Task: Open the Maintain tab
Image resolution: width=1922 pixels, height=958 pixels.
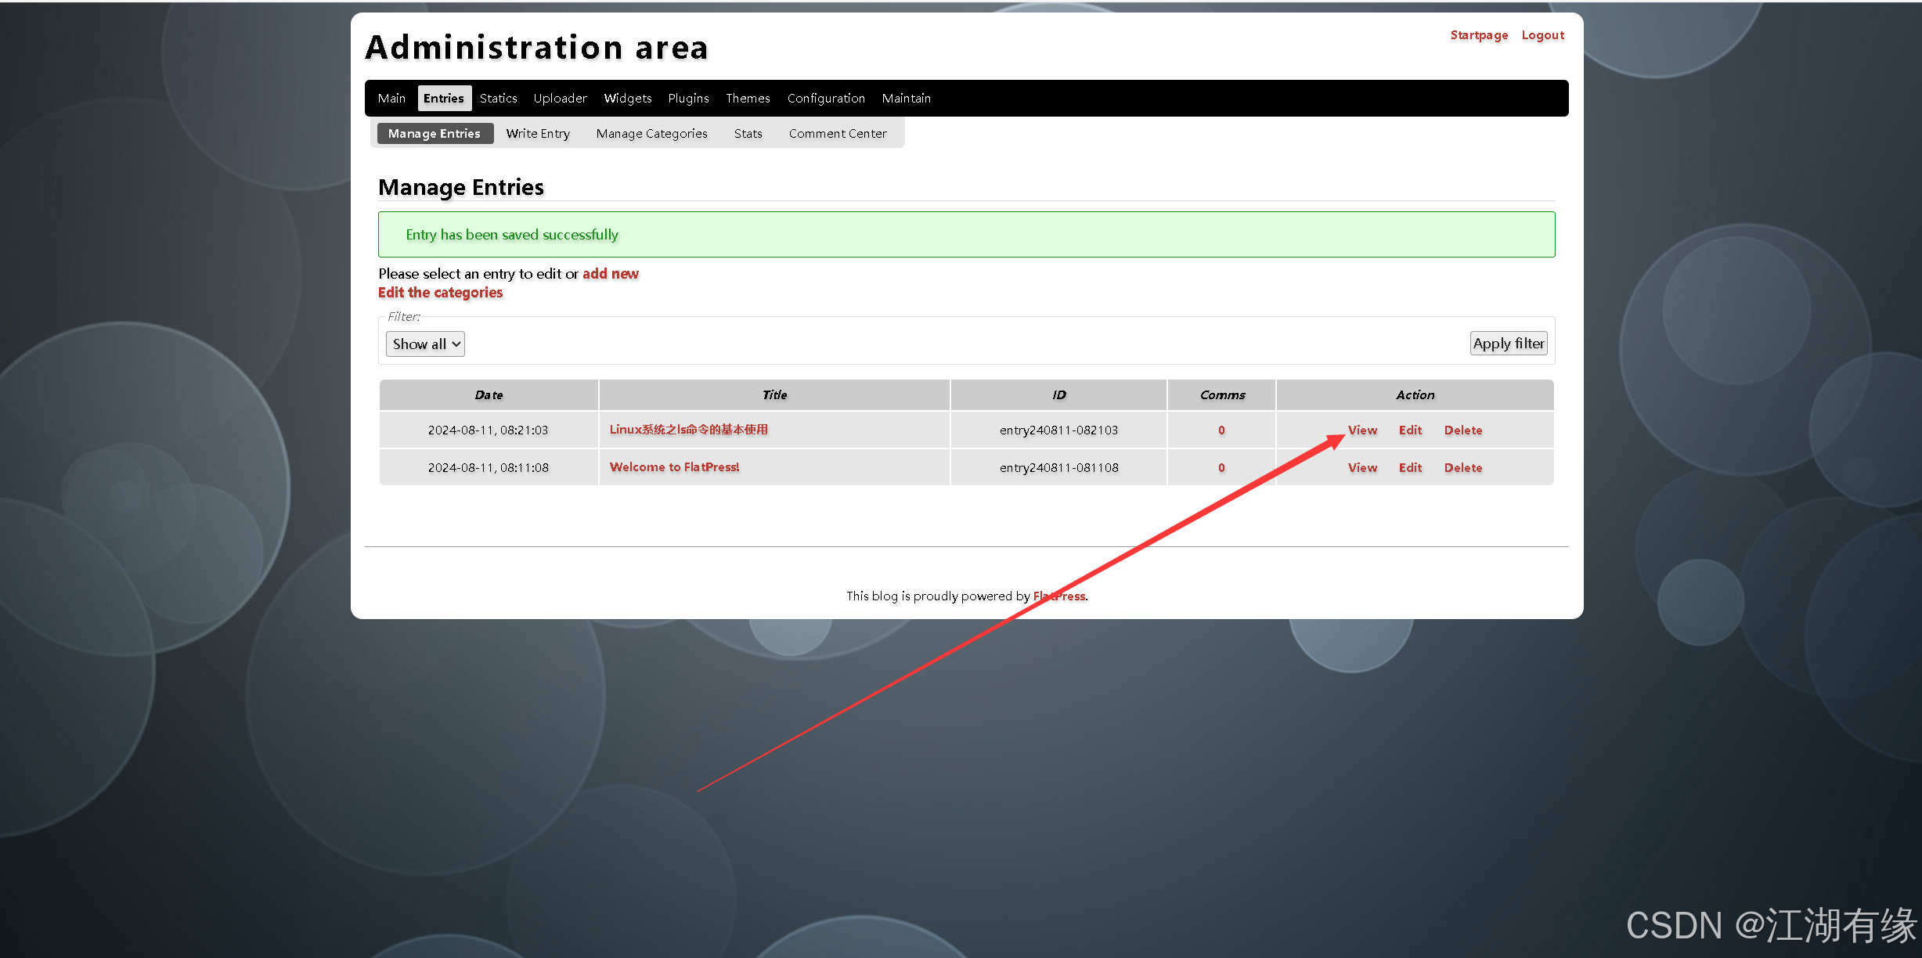Action: point(906,99)
